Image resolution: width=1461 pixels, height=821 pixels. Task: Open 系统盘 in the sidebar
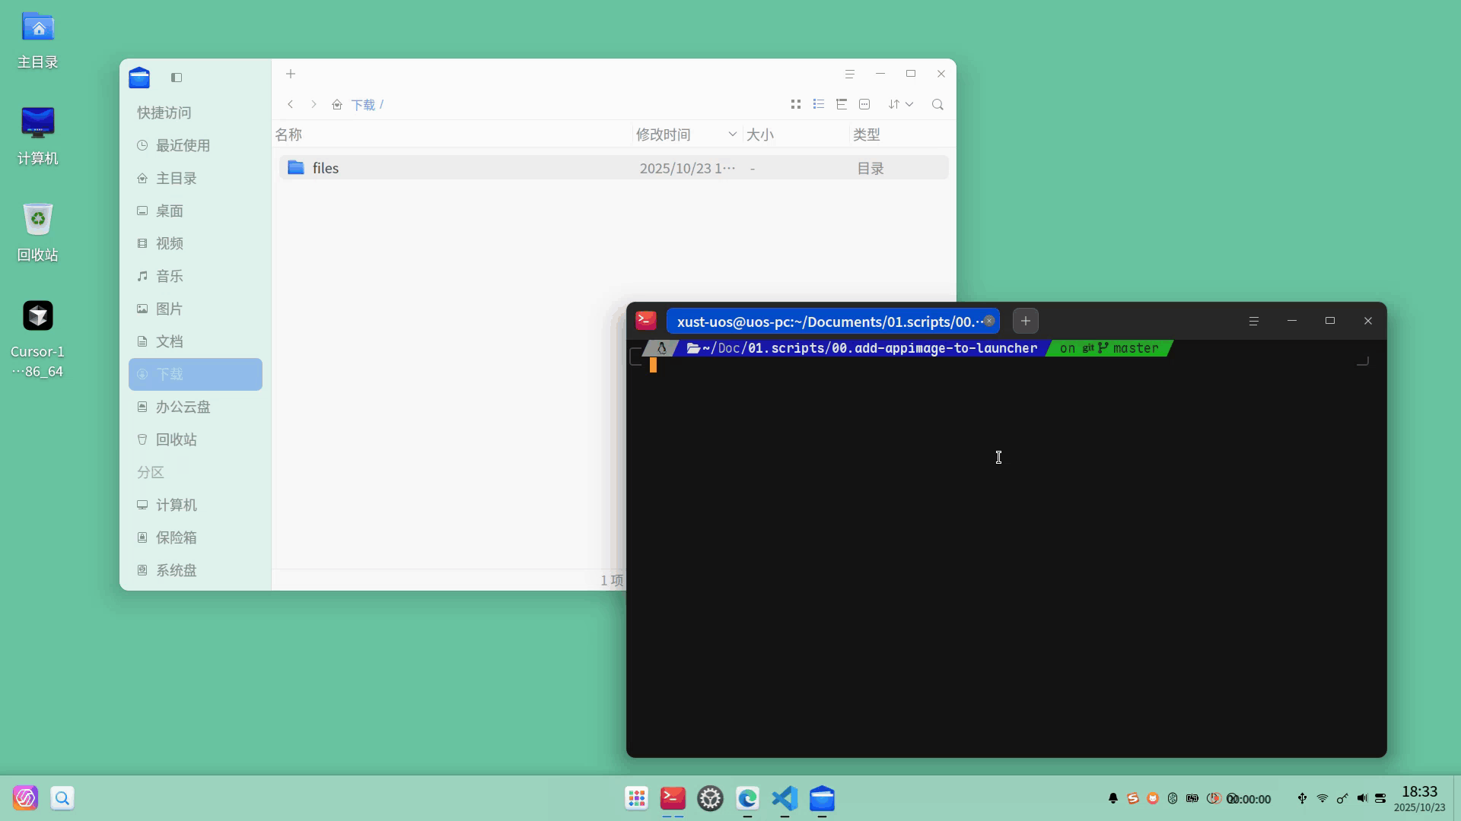(x=196, y=570)
